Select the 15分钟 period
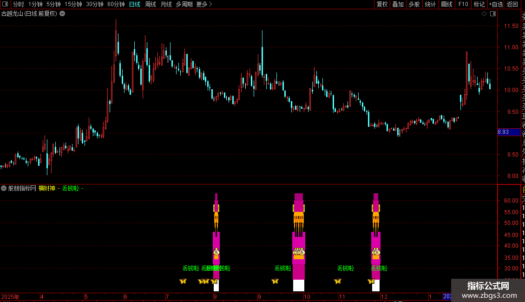 pyautogui.click(x=73, y=4)
